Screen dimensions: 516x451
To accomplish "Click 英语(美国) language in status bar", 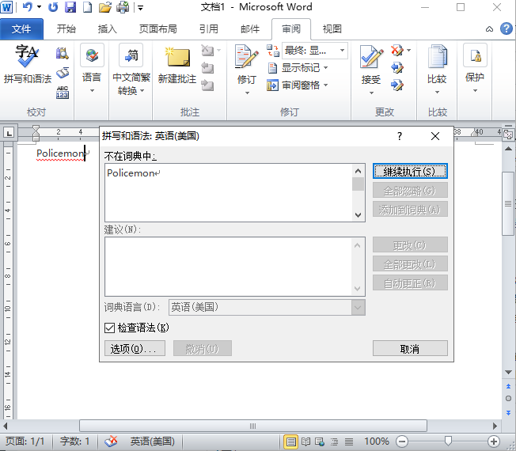I will [x=153, y=442].
